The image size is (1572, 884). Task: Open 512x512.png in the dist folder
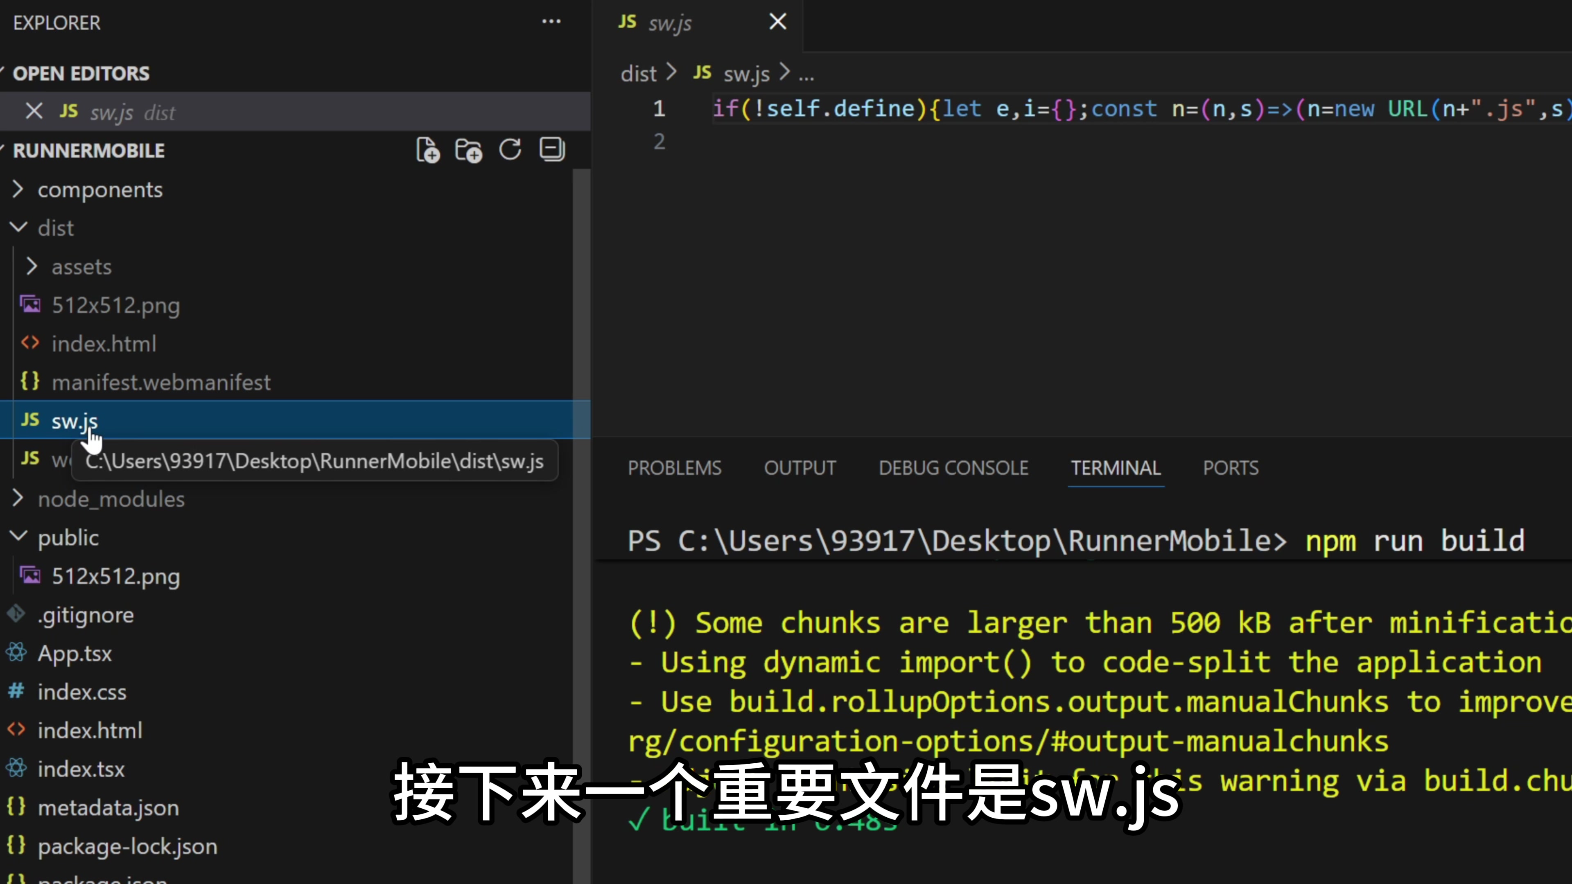[115, 305]
